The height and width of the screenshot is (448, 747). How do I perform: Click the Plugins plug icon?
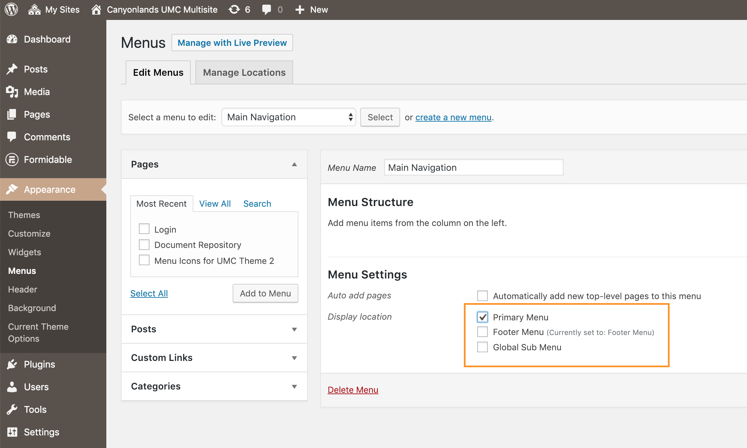(12, 364)
